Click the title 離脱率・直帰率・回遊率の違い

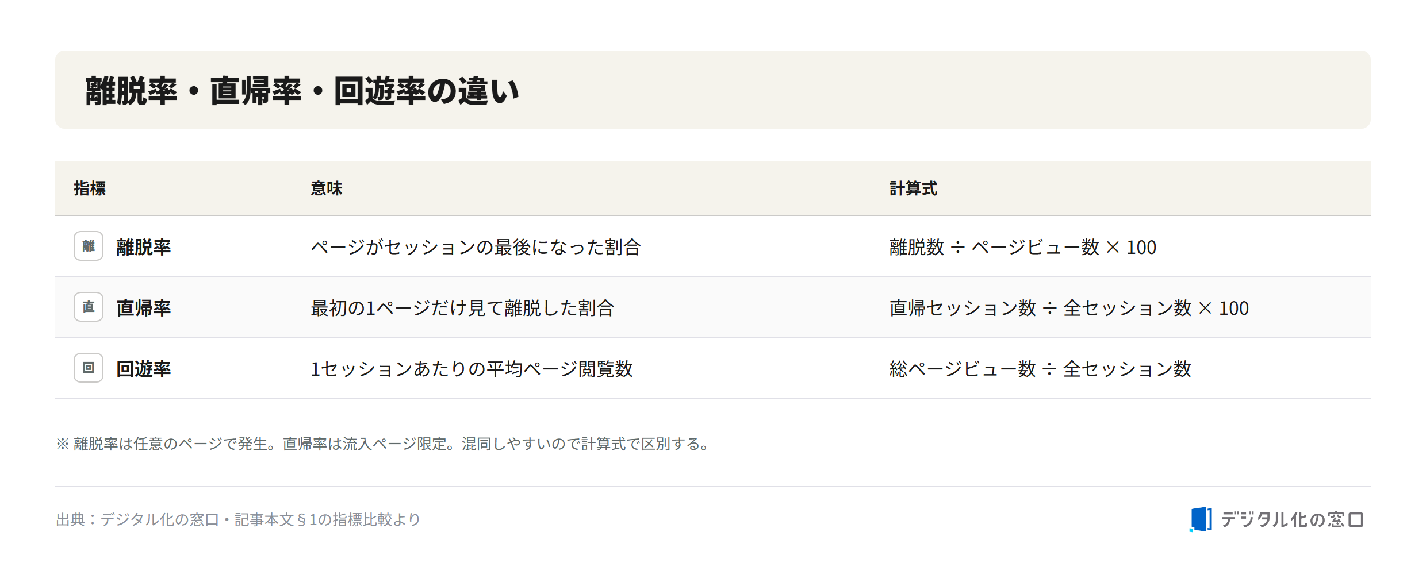pyautogui.click(x=302, y=91)
